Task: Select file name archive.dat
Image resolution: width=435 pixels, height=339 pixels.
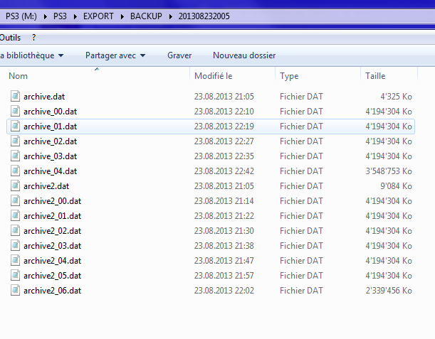Action: 44,97
